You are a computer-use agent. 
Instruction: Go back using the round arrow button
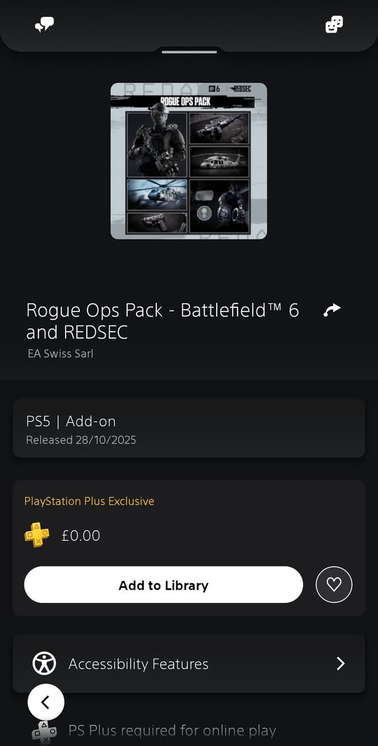click(x=45, y=702)
